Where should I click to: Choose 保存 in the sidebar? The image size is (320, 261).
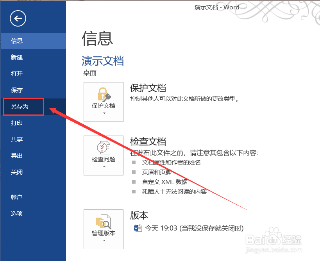[33, 90]
